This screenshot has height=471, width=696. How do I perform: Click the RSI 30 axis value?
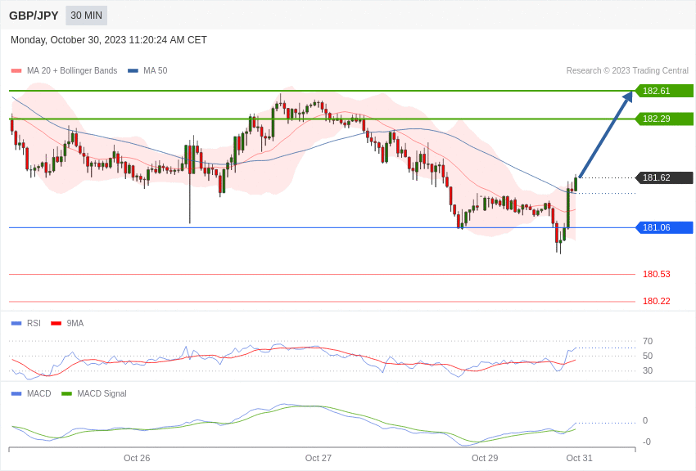click(648, 370)
